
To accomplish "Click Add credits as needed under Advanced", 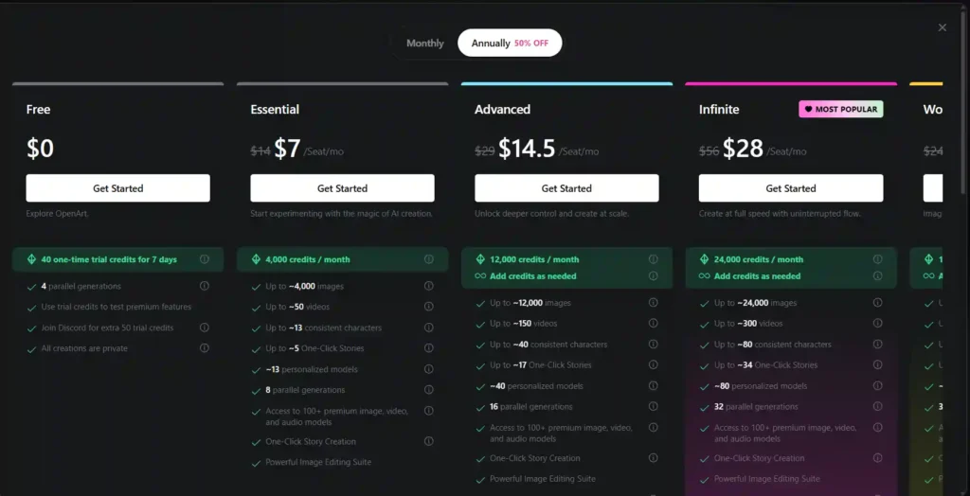I will click(532, 275).
